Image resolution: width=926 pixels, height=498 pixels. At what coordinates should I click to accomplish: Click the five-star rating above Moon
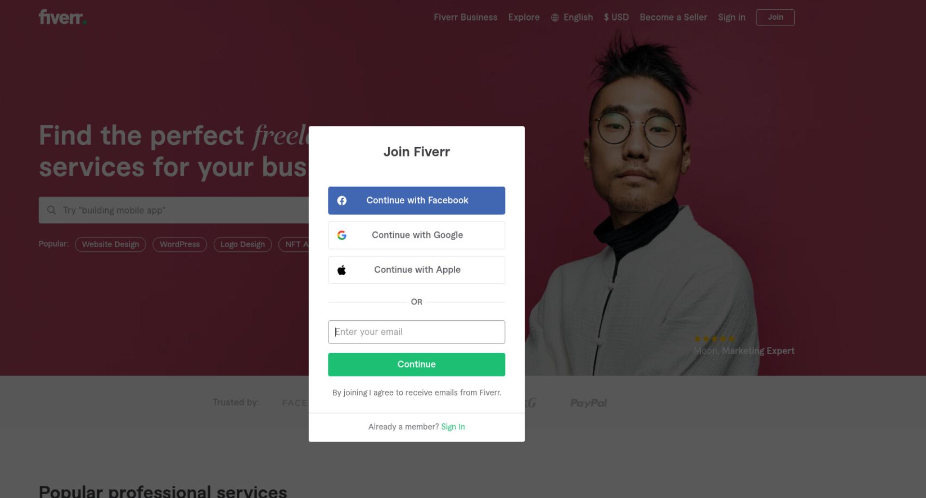click(714, 339)
